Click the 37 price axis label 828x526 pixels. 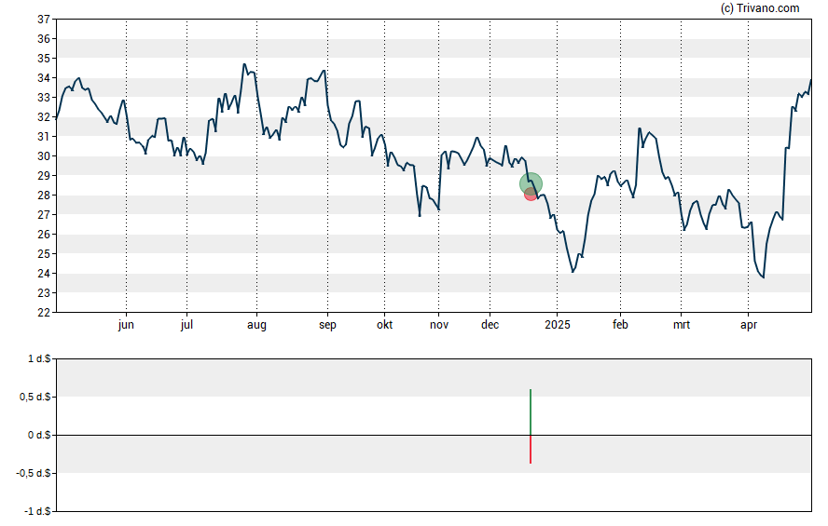tap(43, 20)
